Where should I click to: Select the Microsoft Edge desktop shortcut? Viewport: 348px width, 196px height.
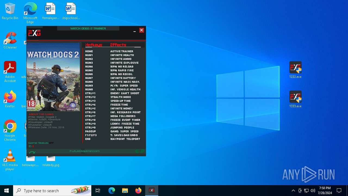tap(30, 13)
